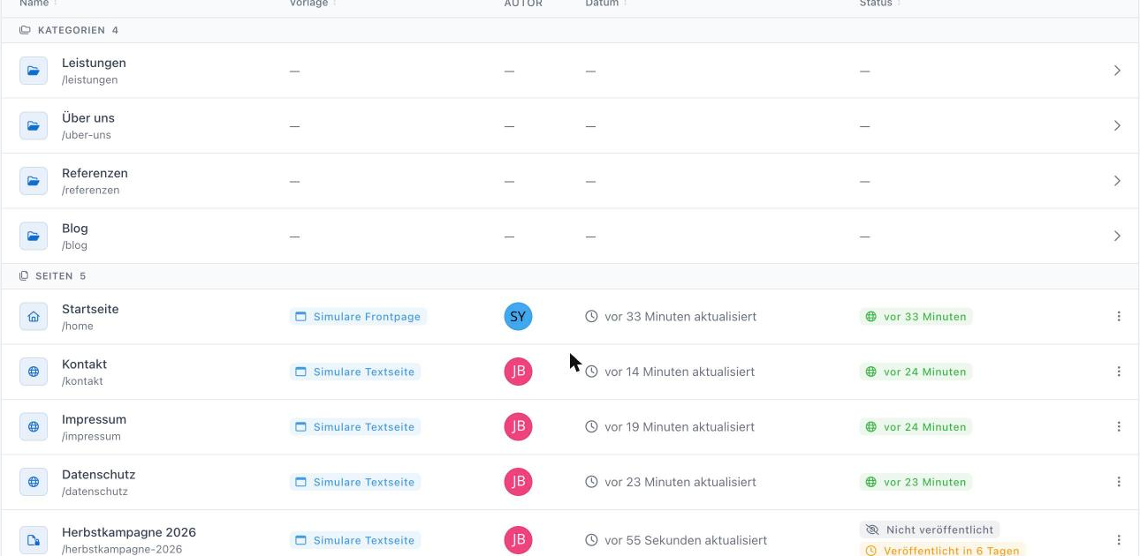
Task: Click 'vor 14 Minuten aktualisiert' date text
Action: pyautogui.click(x=680, y=372)
